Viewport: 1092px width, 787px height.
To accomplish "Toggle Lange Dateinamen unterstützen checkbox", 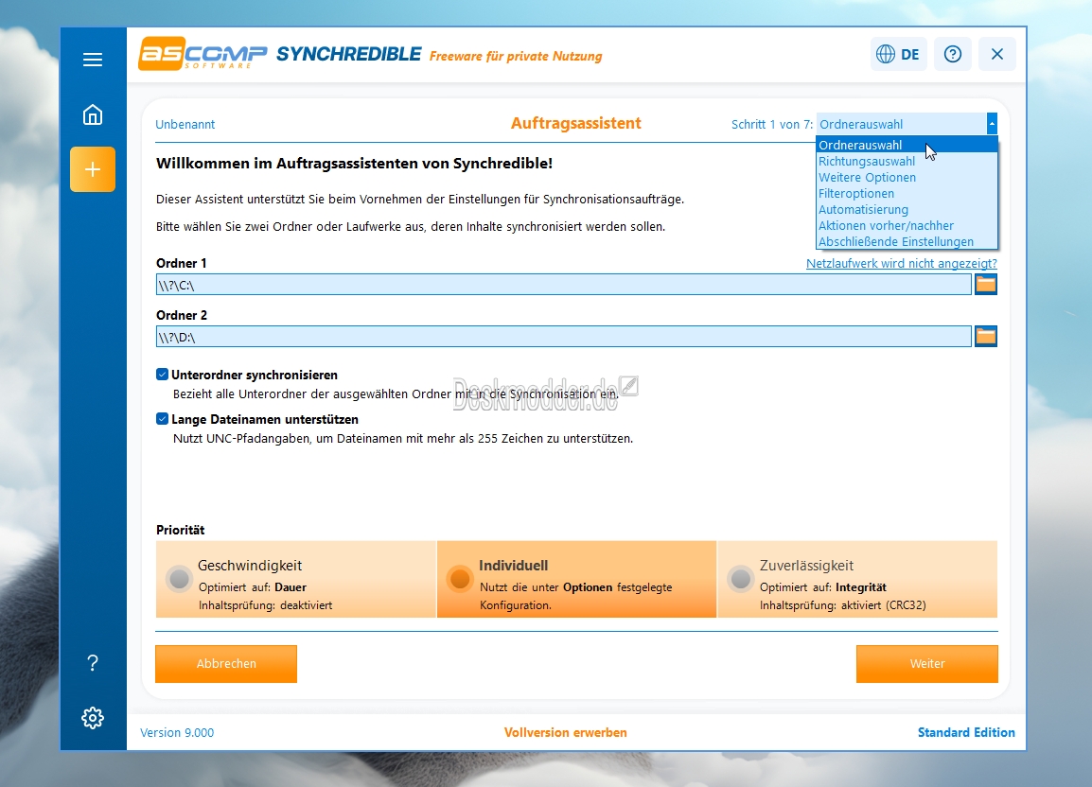I will click(x=162, y=419).
